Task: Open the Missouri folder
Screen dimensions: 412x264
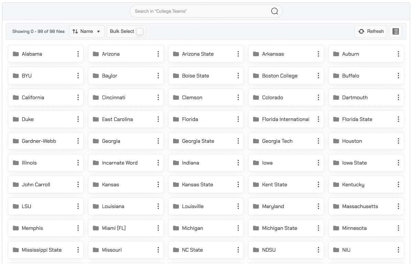Action: pos(126,250)
